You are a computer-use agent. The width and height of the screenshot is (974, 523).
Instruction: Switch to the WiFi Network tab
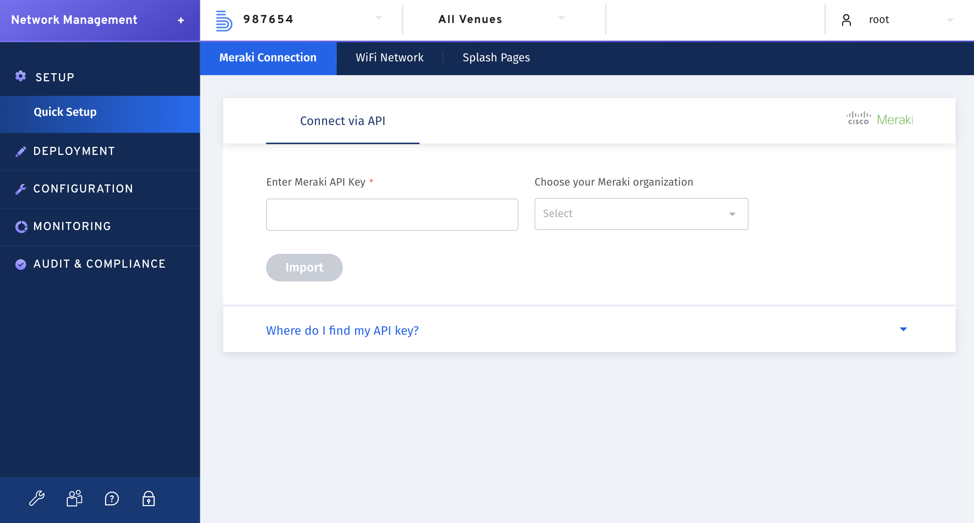[389, 58]
